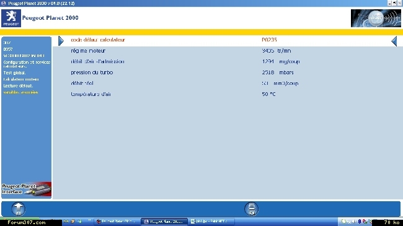Switch to the Paint.NET taskbar button
The image size is (403, 226).
(211, 222)
